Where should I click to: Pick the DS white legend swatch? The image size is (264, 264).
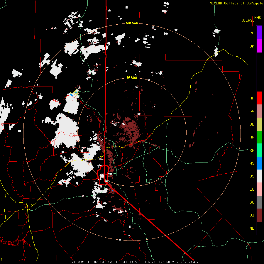(259, 176)
